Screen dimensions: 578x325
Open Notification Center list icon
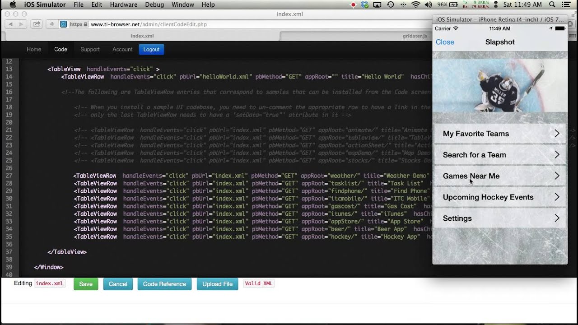coord(565,5)
